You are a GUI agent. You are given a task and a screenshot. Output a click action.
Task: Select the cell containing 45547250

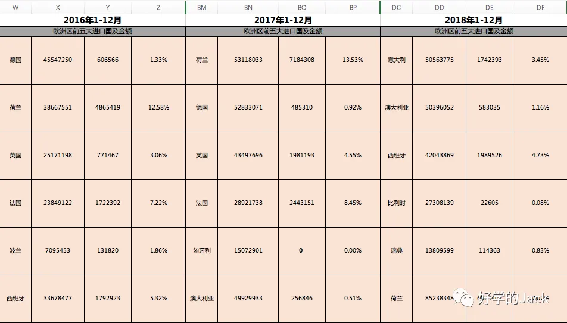click(x=58, y=60)
